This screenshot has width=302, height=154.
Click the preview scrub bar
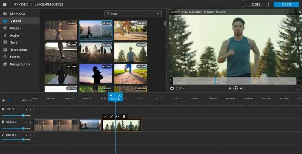click(x=234, y=81)
